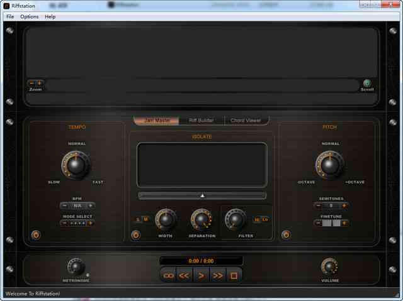
Task: Toggle the Pitch panel power button
Action: [x=286, y=235]
